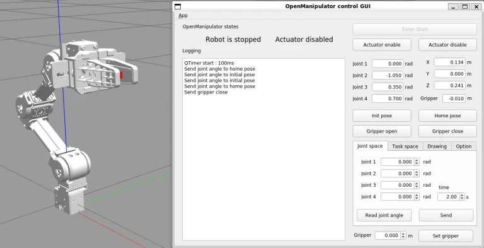Click the 'OpenManipulator states' label

(210, 27)
